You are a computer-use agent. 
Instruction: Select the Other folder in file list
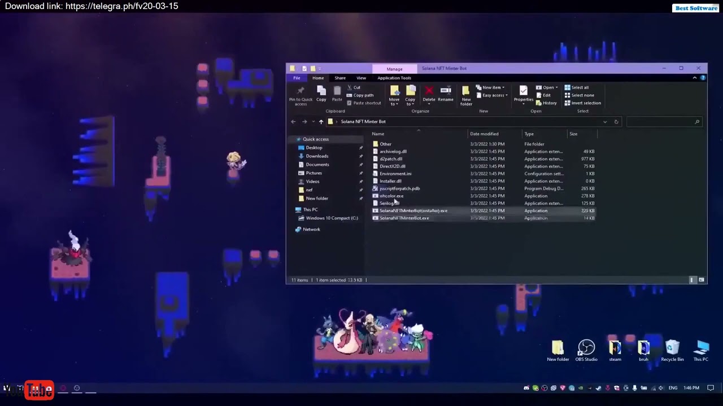click(385, 144)
